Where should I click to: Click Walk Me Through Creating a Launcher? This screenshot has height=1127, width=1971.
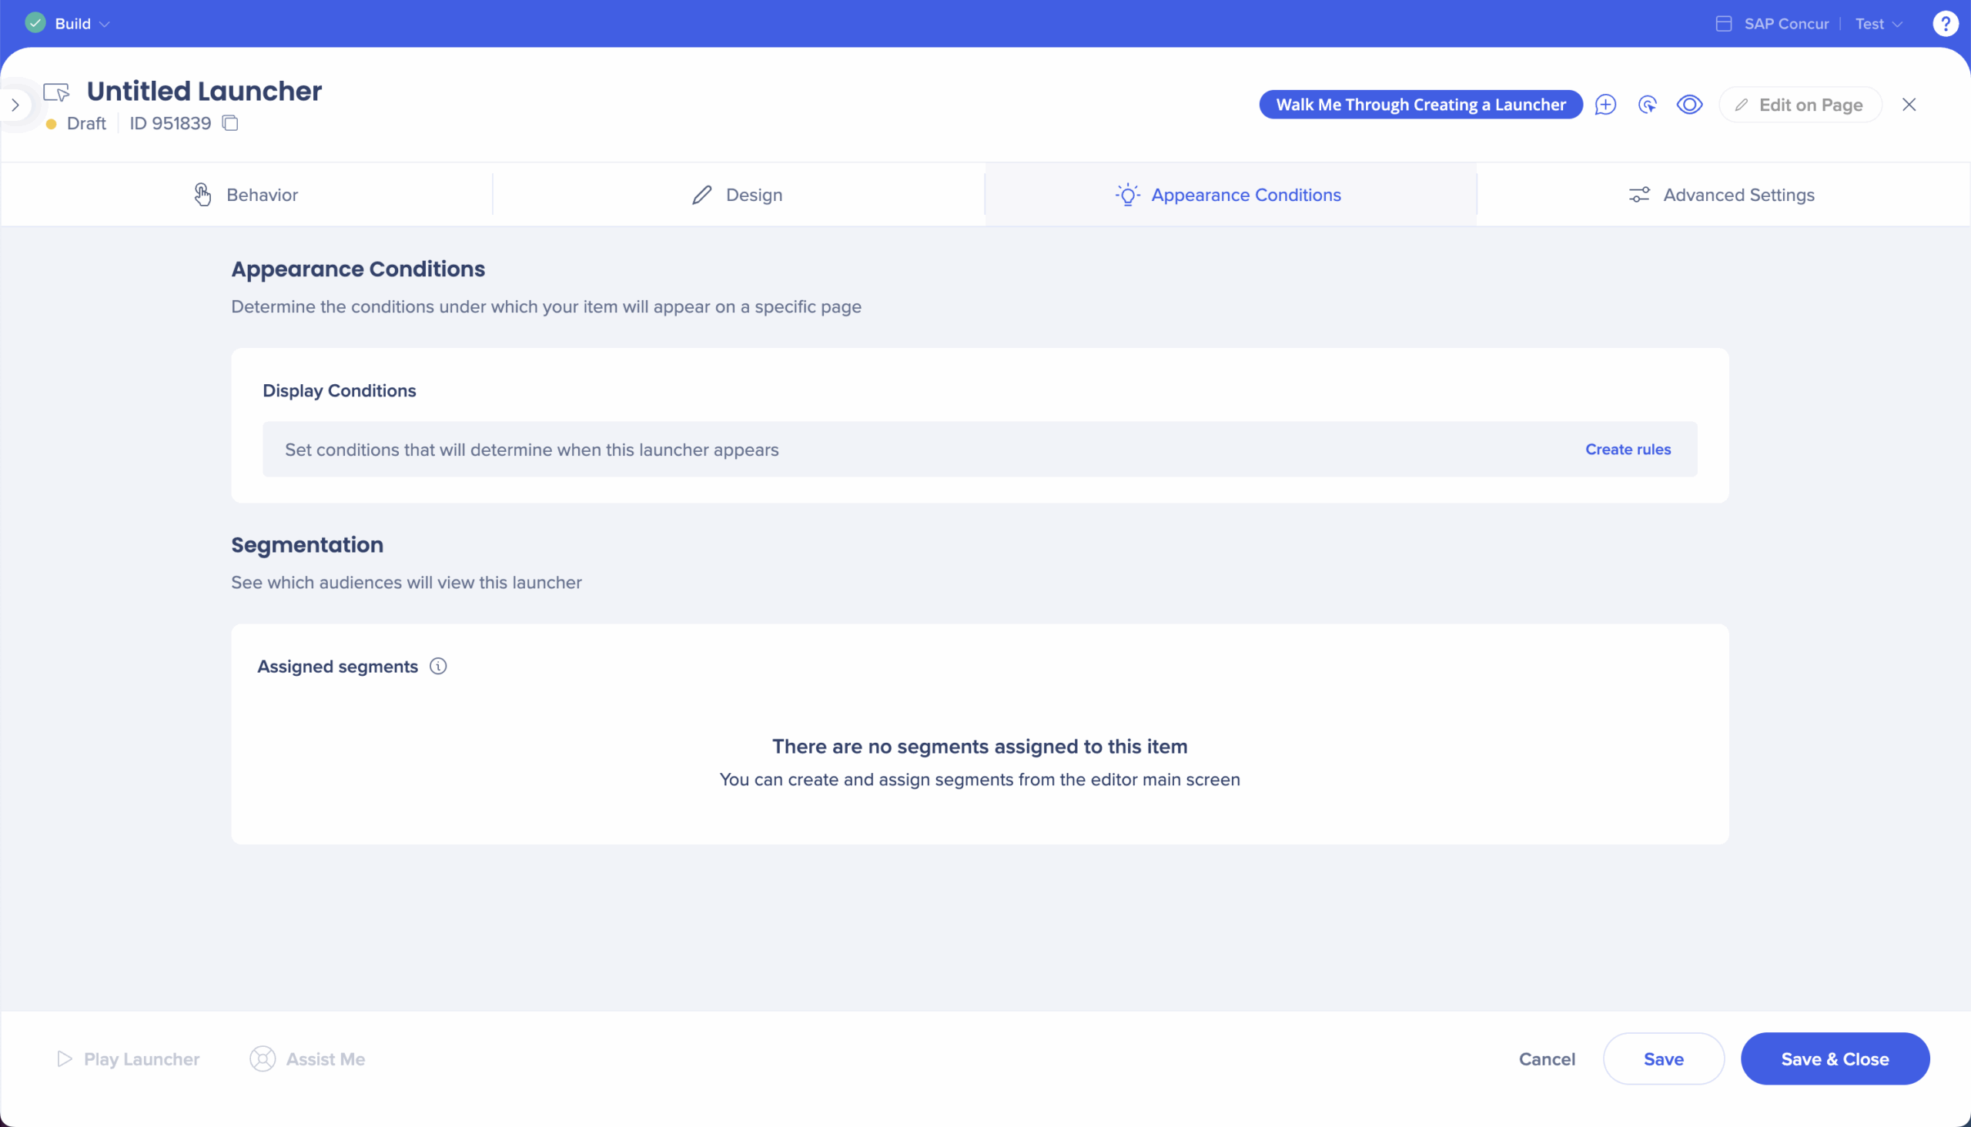pos(1421,105)
